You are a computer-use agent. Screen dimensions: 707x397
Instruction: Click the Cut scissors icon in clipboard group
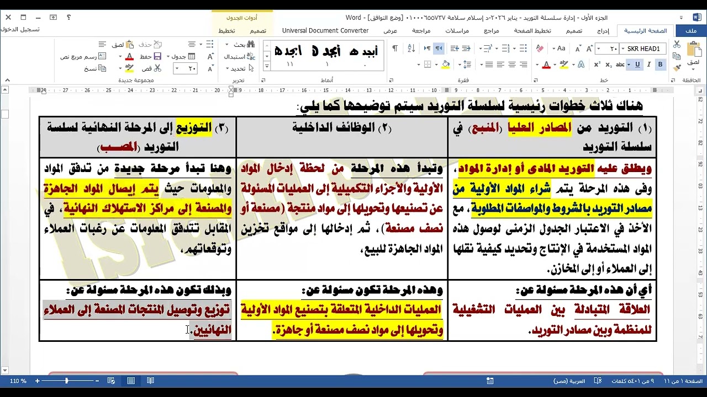677,44
